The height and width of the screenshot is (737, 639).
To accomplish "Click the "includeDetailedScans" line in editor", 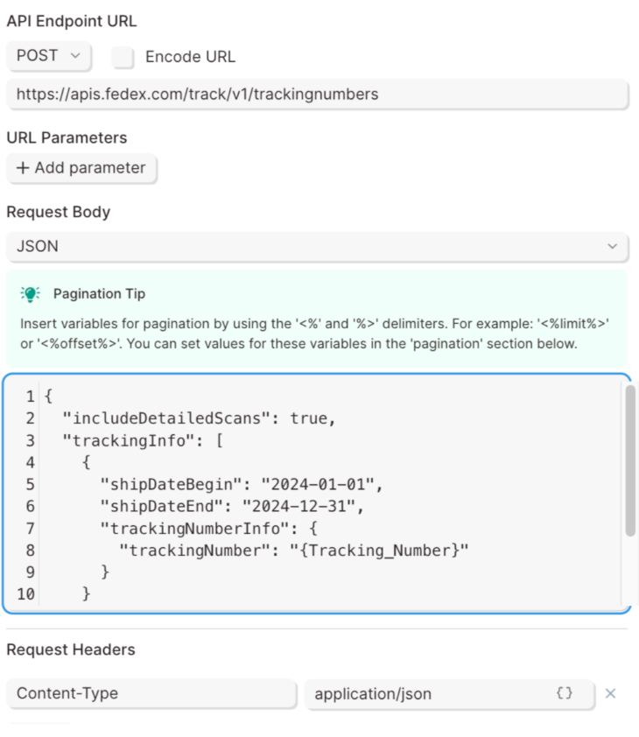I will point(199,418).
